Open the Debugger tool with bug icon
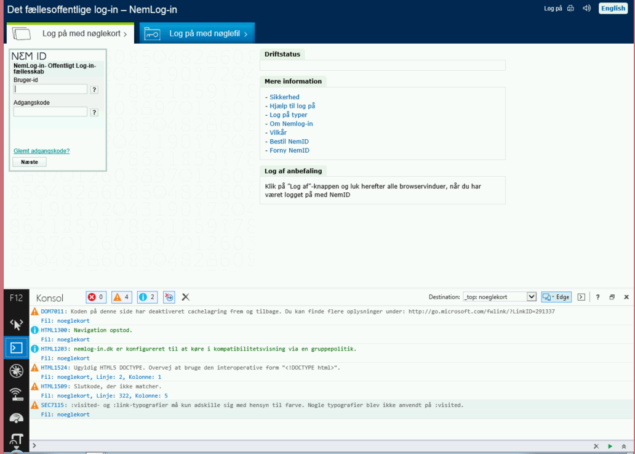The width and height of the screenshot is (635, 454). [17, 371]
